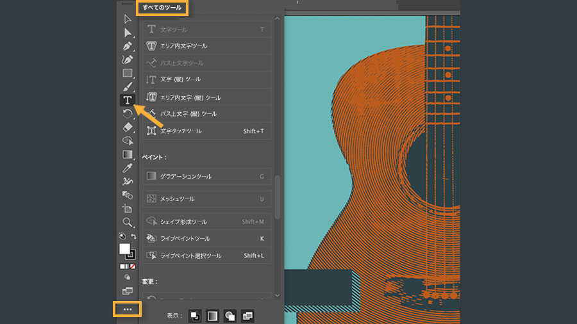Choose 文字タッチツール in the list
The width and height of the screenshot is (577, 324).
tap(207, 131)
